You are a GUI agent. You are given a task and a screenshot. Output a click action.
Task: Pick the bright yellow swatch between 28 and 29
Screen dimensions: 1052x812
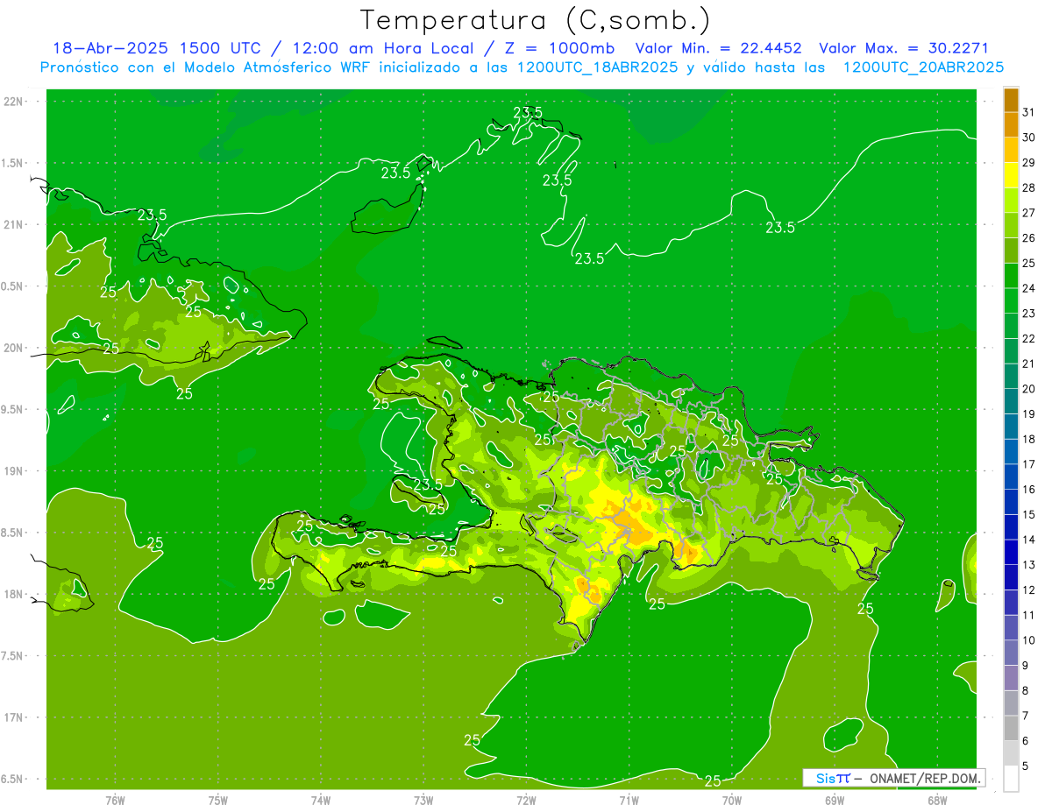click(x=1011, y=175)
